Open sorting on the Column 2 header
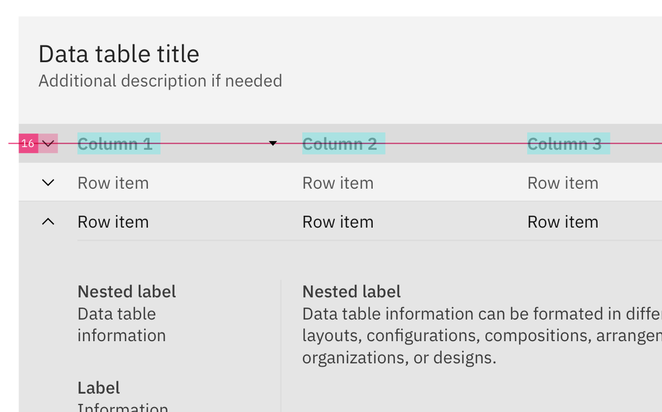 coord(343,143)
